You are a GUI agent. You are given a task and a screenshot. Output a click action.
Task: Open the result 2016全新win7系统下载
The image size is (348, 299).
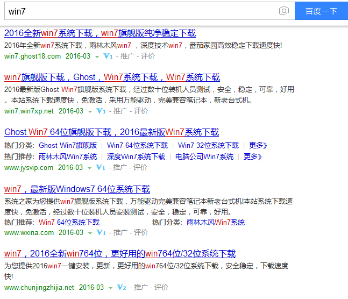[x=100, y=33]
